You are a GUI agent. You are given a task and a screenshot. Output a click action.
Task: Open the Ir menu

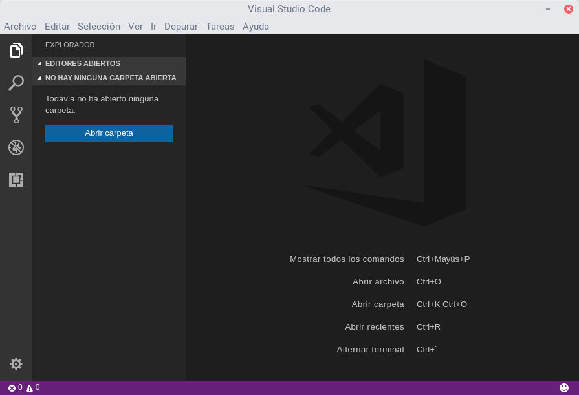point(153,27)
